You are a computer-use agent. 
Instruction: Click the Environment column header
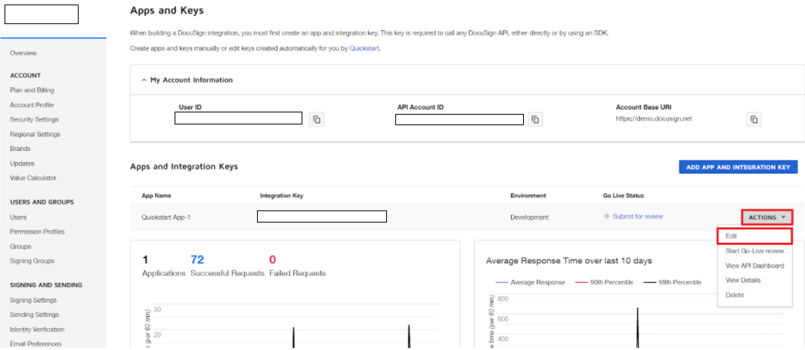(528, 196)
